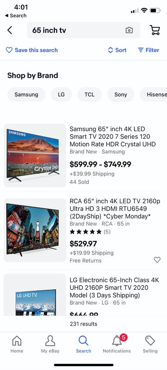Go to Home tab icon
167x370 pixels.
point(17,341)
